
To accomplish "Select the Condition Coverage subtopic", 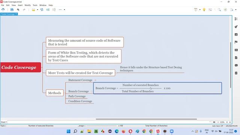I will click(x=80, y=101).
